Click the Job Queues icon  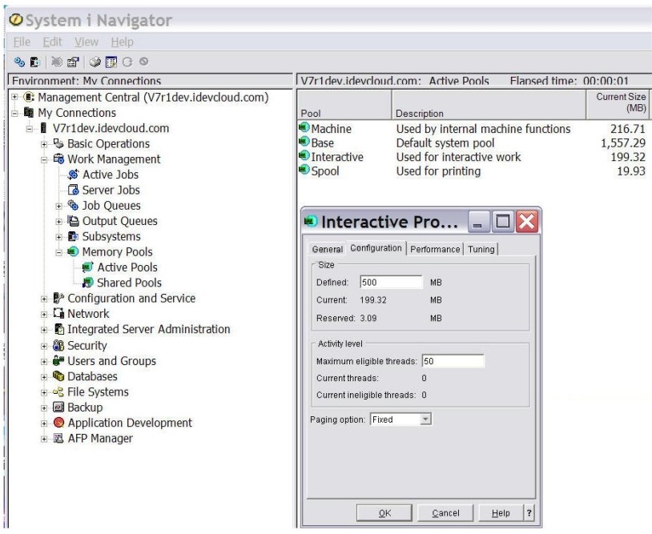point(73,205)
